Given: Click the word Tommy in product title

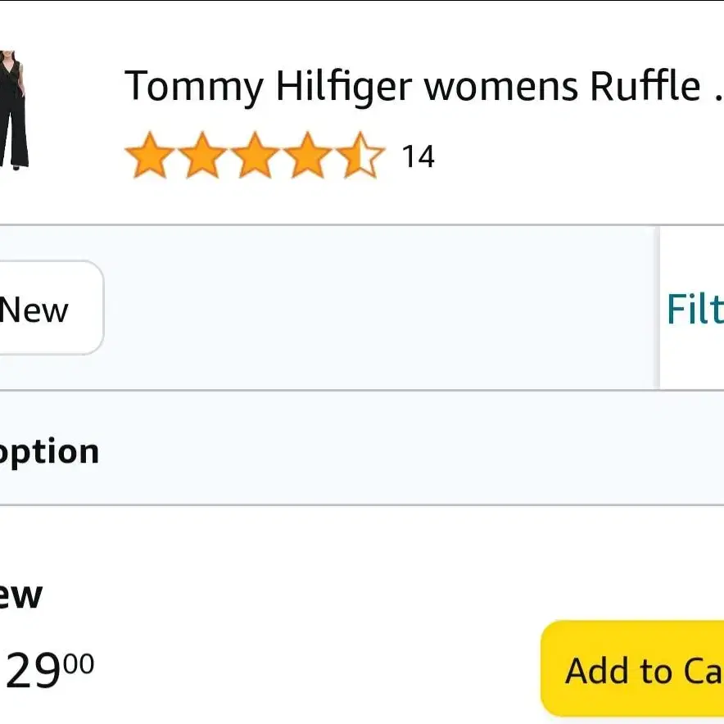Looking at the screenshot, I should (194, 88).
